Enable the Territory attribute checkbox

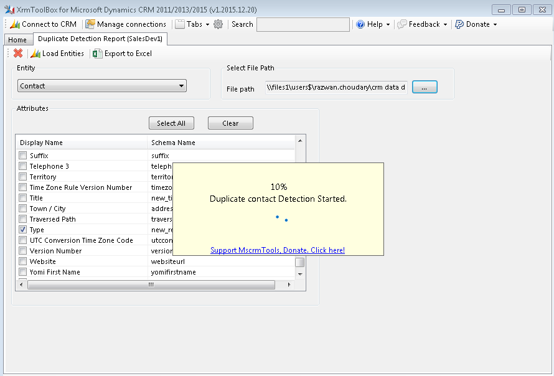click(23, 177)
